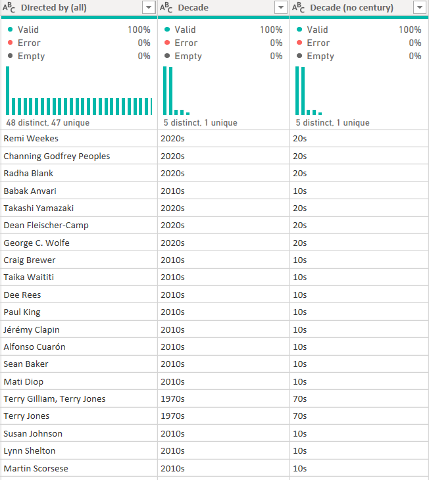Select the Decade (no century) column header
This screenshot has height=480, width=429.
pyautogui.click(x=351, y=8)
